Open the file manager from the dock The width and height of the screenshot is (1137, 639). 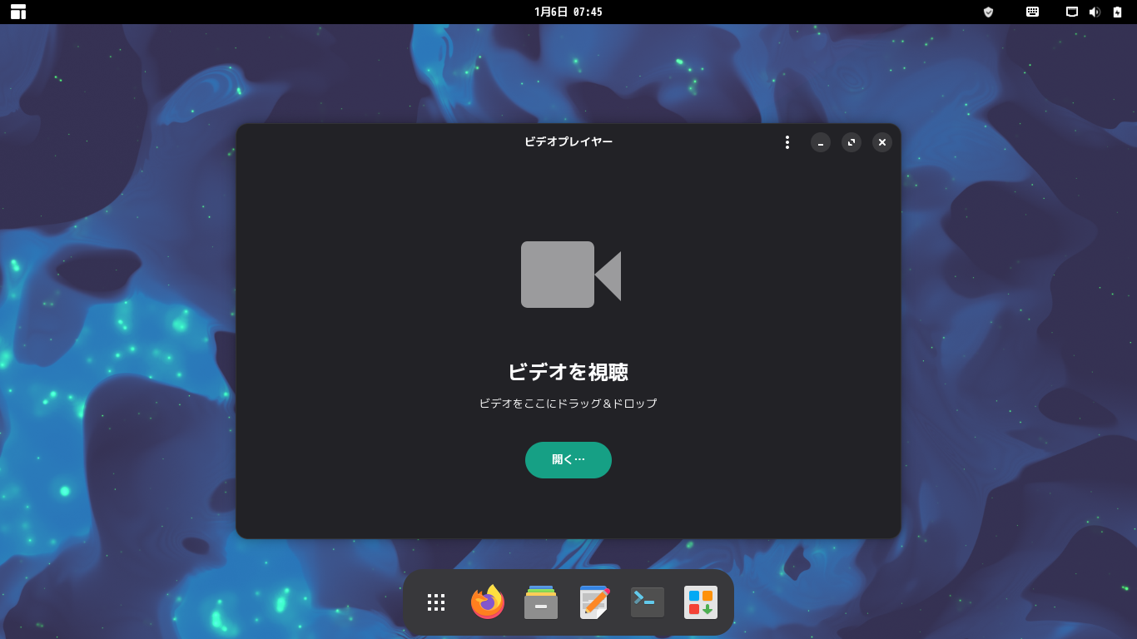click(x=540, y=602)
